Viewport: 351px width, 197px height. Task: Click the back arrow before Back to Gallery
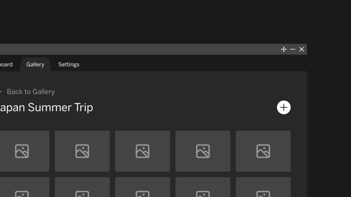[1, 92]
